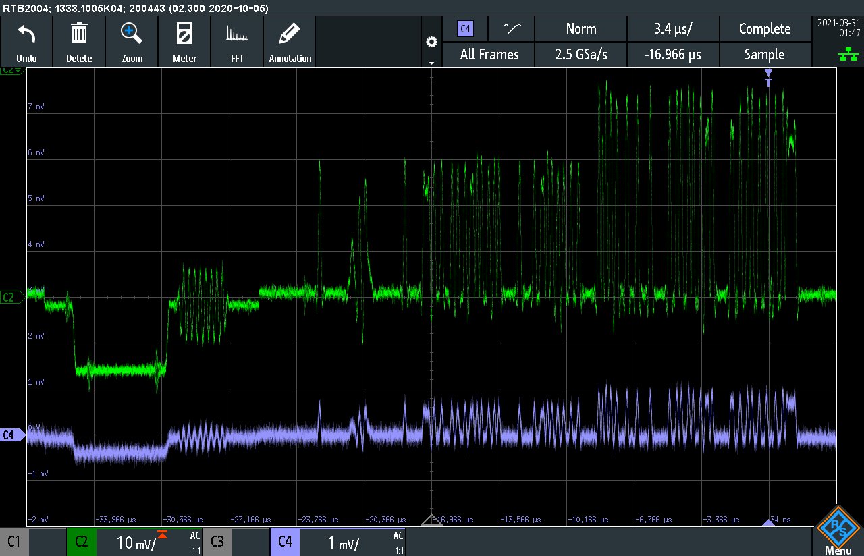Adjust the C2 10 mV/ vertical scale
This screenshot has height=556, width=864.
[x=136, y=543]
